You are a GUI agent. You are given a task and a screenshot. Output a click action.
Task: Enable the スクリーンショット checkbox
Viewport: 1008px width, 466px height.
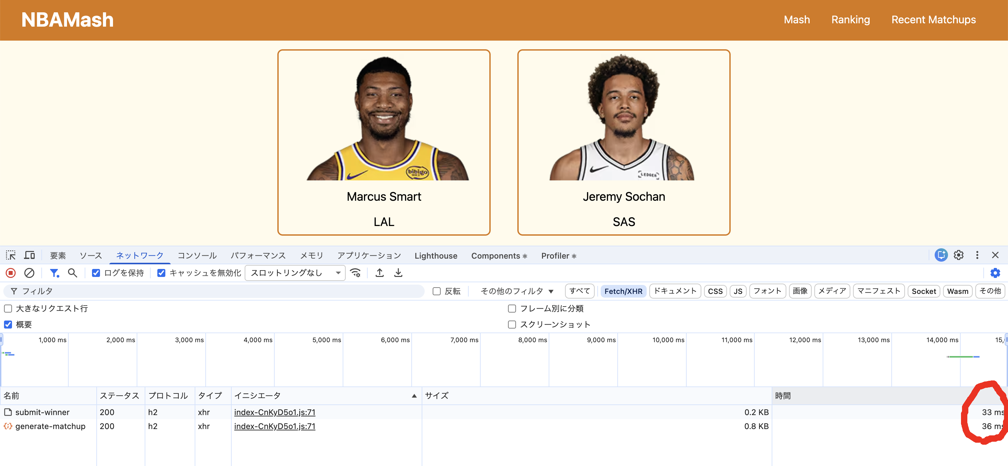pos(512,325)
